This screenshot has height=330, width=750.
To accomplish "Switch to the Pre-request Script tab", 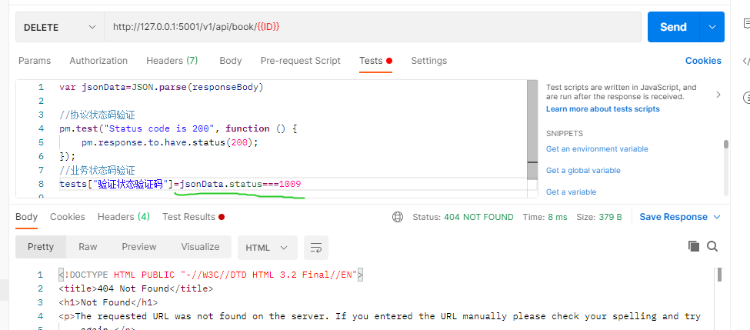I will click(x=300, y=61).
